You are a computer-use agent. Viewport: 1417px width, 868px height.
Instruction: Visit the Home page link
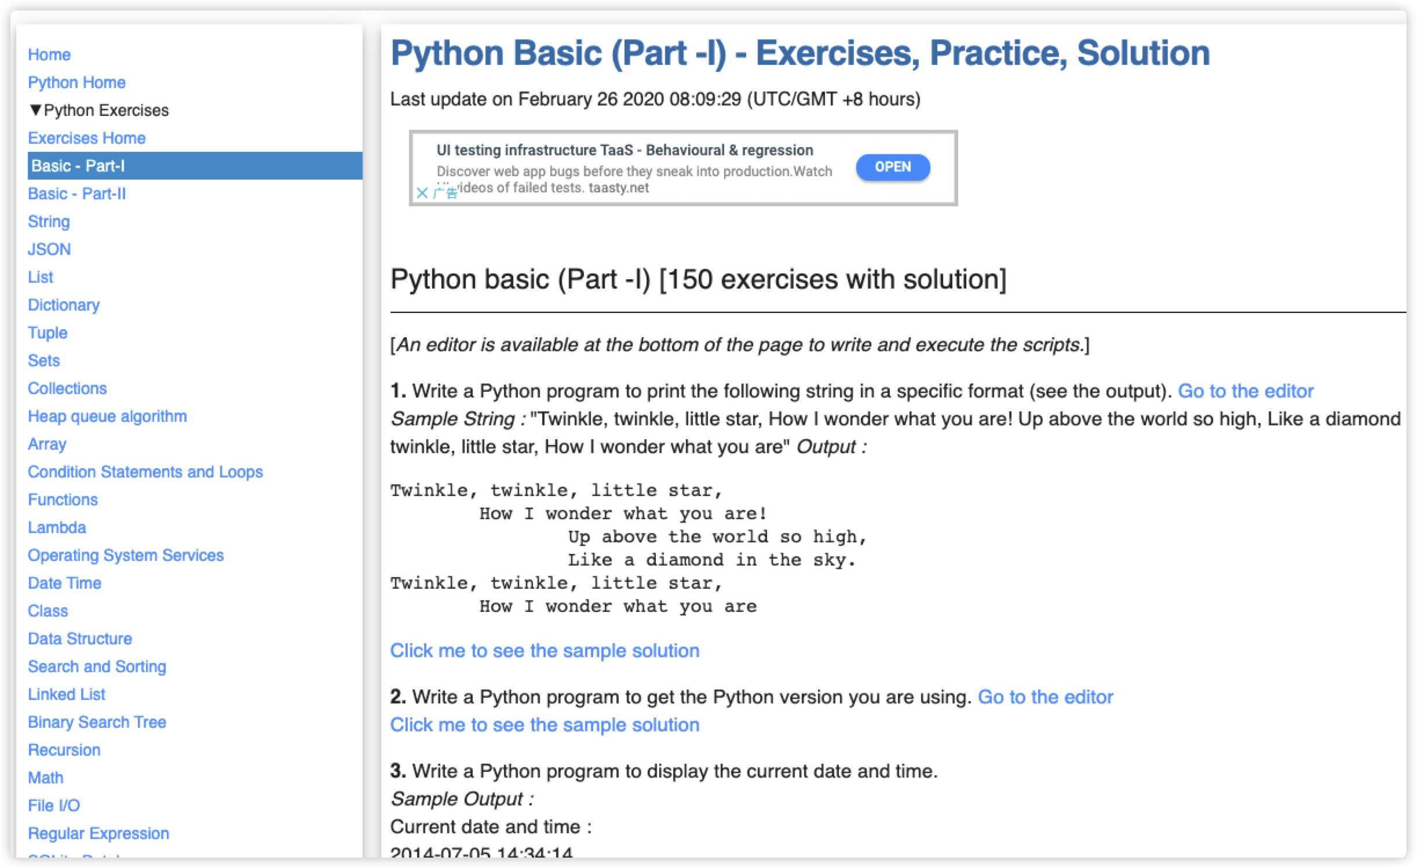(49, 54)
